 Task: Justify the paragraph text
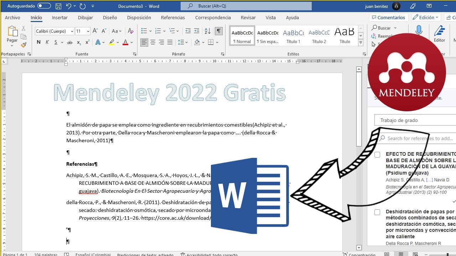click(x=170, y=42)
